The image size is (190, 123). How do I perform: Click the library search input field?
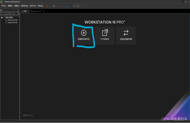[x=9, y=13]
